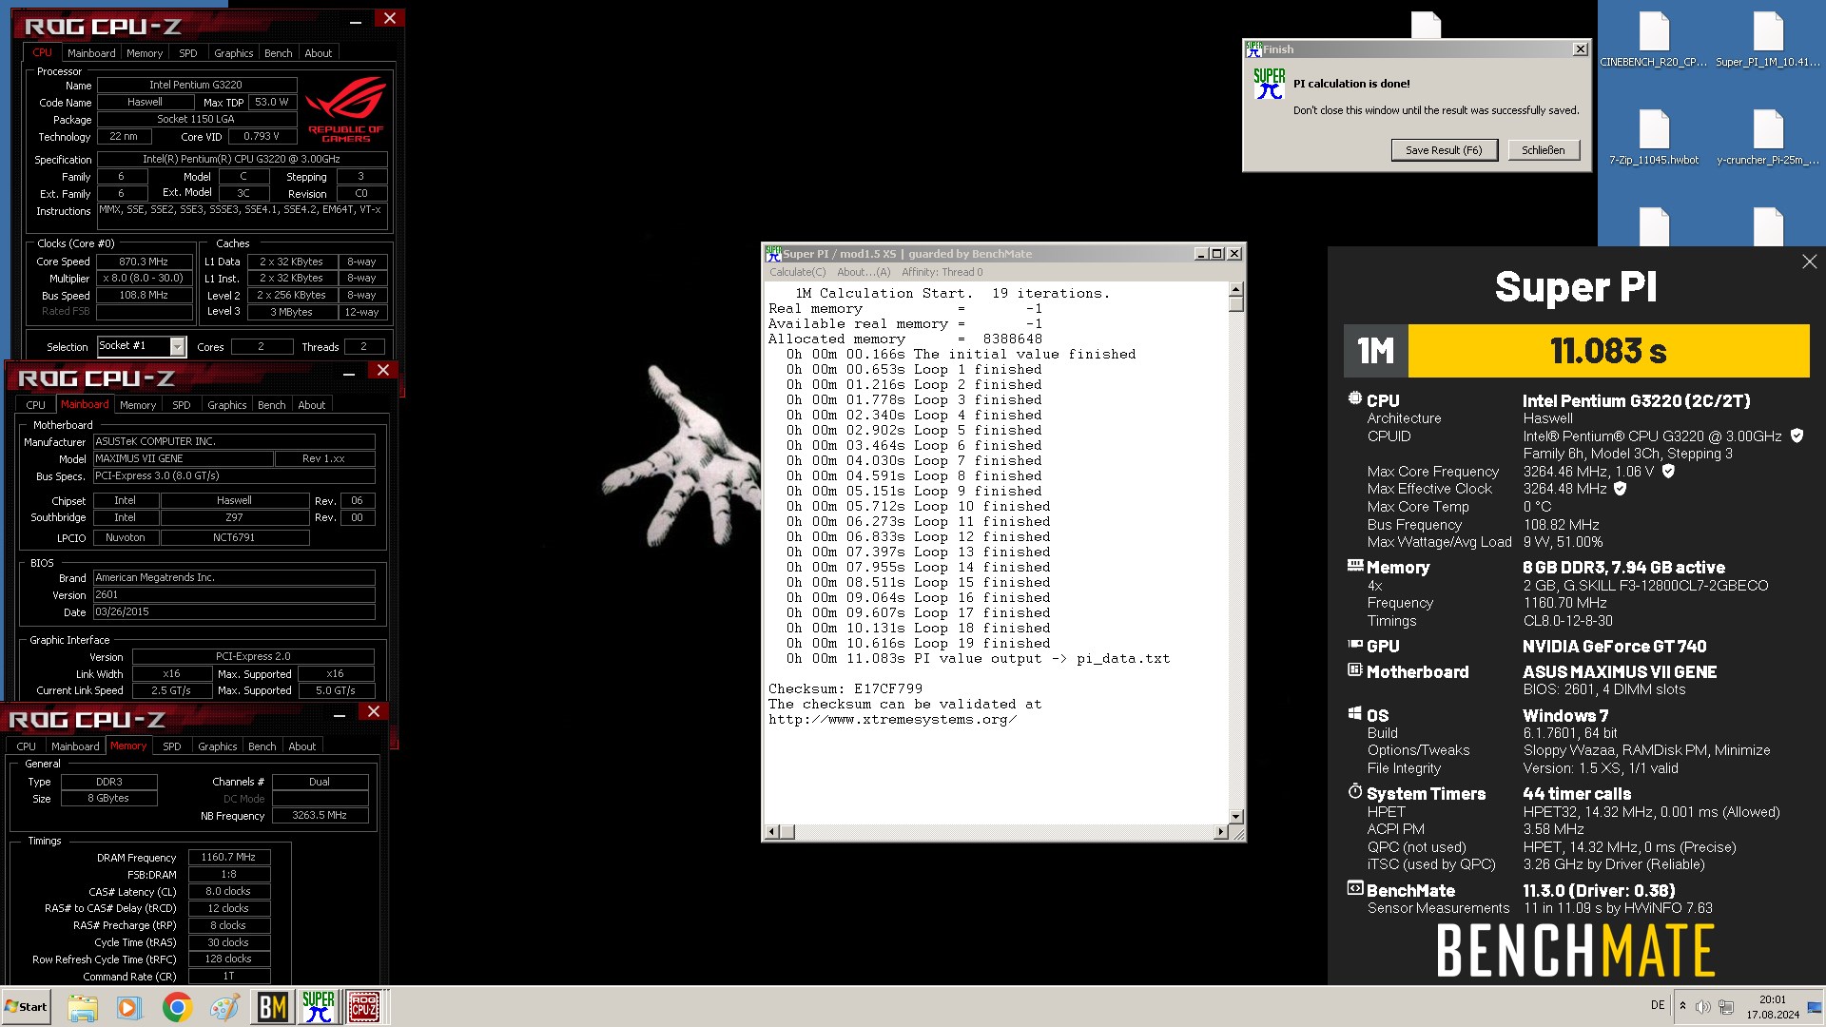
Task: Open the Calculate(C) menu in Super PI
Action: coord(797,272)
